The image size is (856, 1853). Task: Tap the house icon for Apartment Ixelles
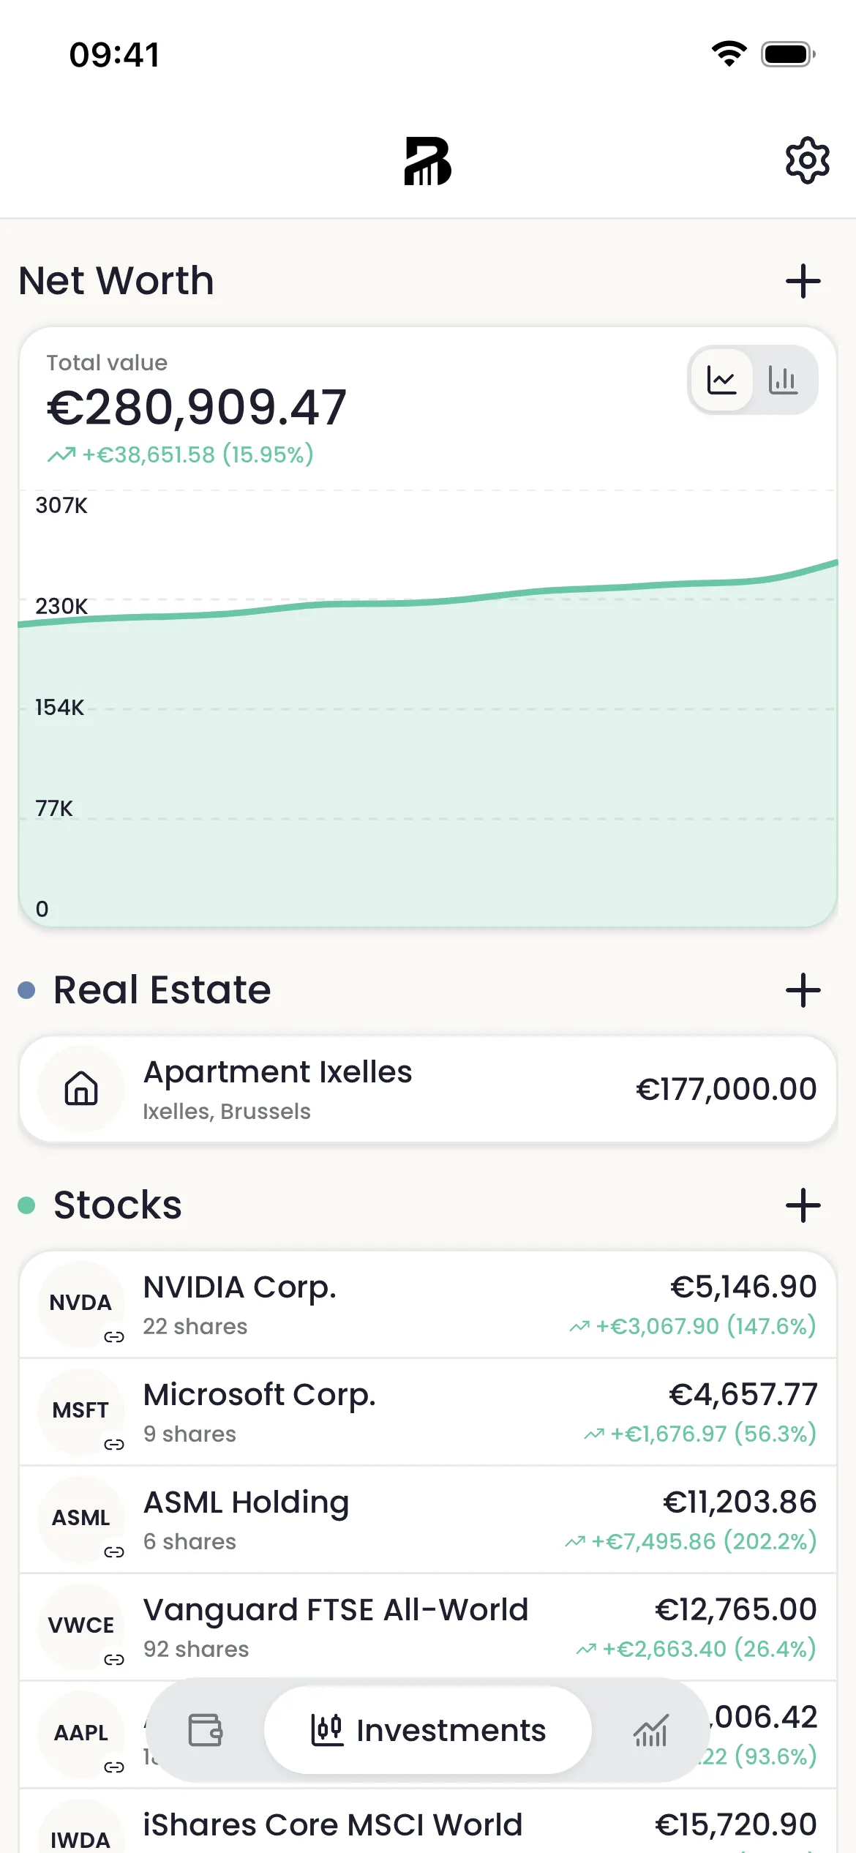click(81, 1088)
